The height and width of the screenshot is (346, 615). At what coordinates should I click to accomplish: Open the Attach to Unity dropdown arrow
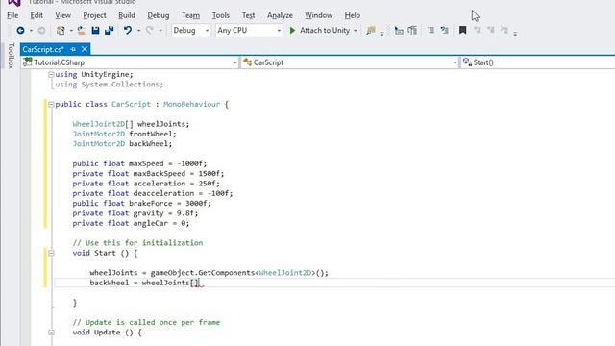(x=356, y=31)
